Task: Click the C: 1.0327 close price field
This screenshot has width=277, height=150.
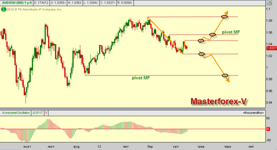Action: pyautogui.click(x=108, y=3)
